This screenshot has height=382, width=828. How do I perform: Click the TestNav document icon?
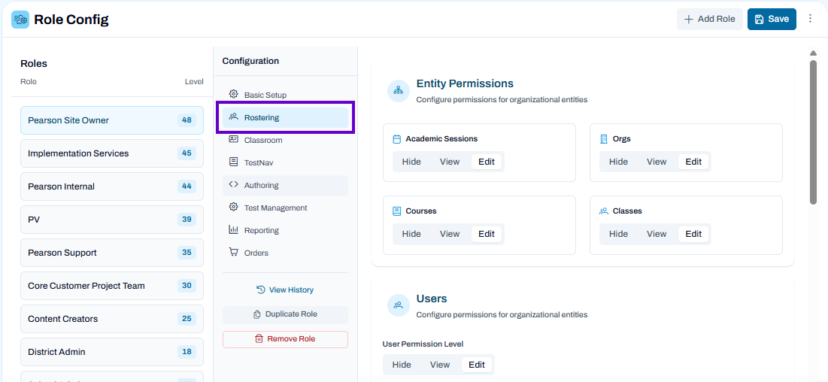pyautogui.click(x=233, y=162)
